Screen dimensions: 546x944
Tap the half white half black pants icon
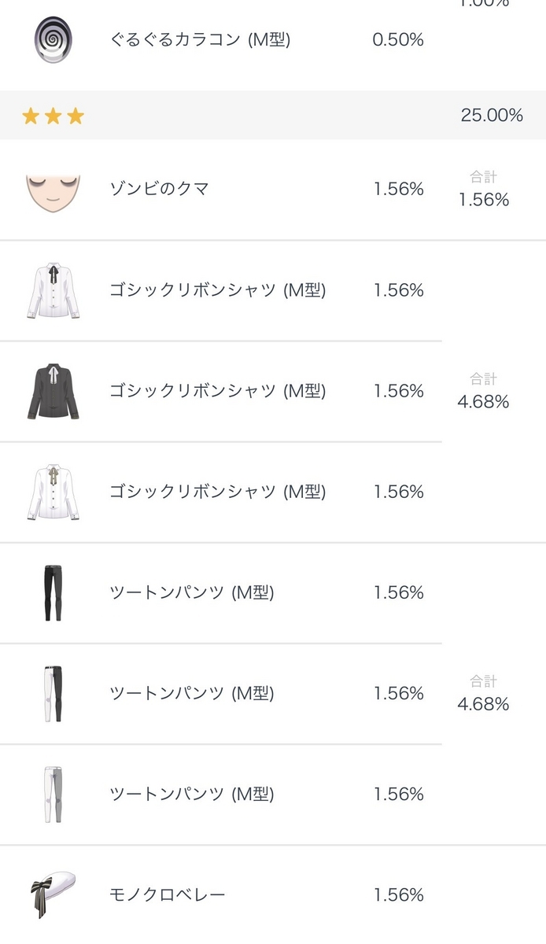tap(53, 693)
